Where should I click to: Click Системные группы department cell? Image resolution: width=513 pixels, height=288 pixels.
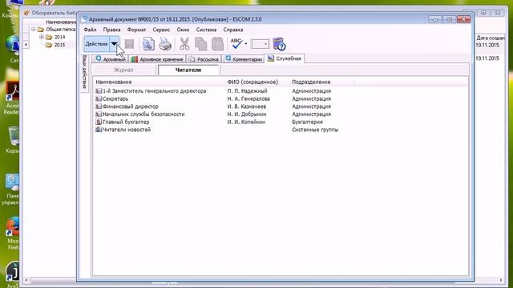(315, 130)
